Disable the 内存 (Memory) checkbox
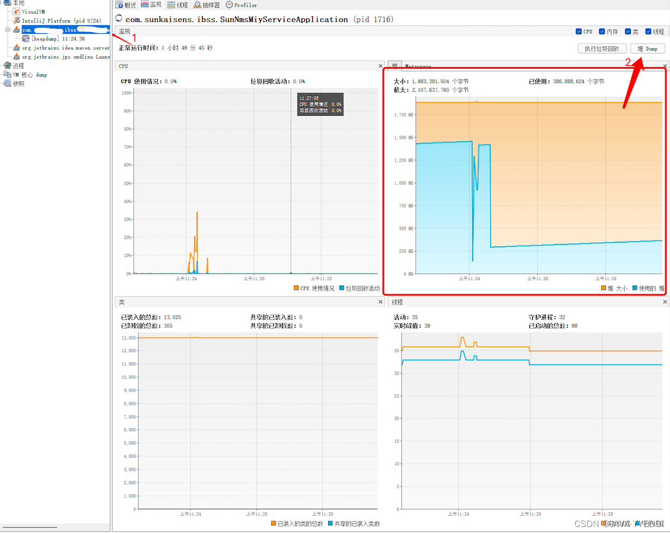670x533 pixels. pyautogui.click(x=601, y=31)
